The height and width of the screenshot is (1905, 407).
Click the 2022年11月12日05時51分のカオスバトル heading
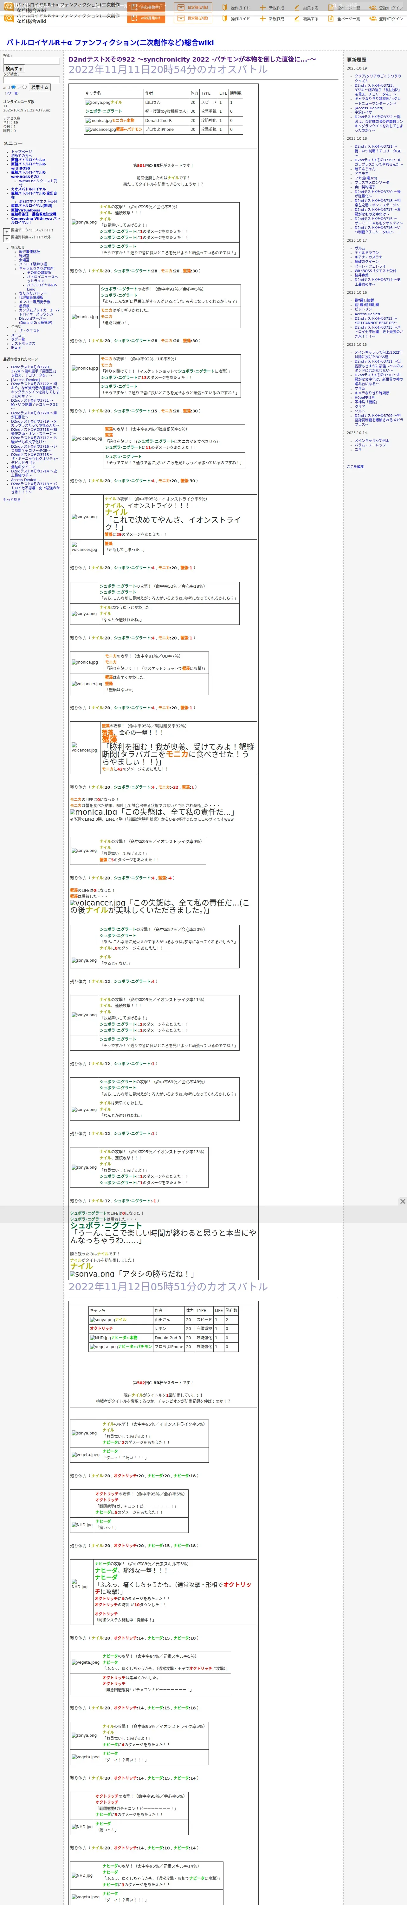click(168, 1287)
